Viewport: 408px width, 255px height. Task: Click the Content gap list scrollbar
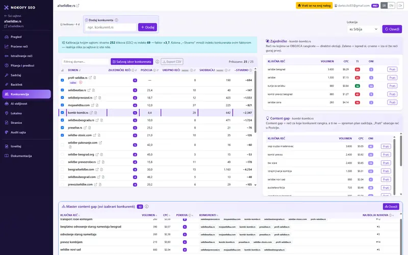[x=394, y=167]
